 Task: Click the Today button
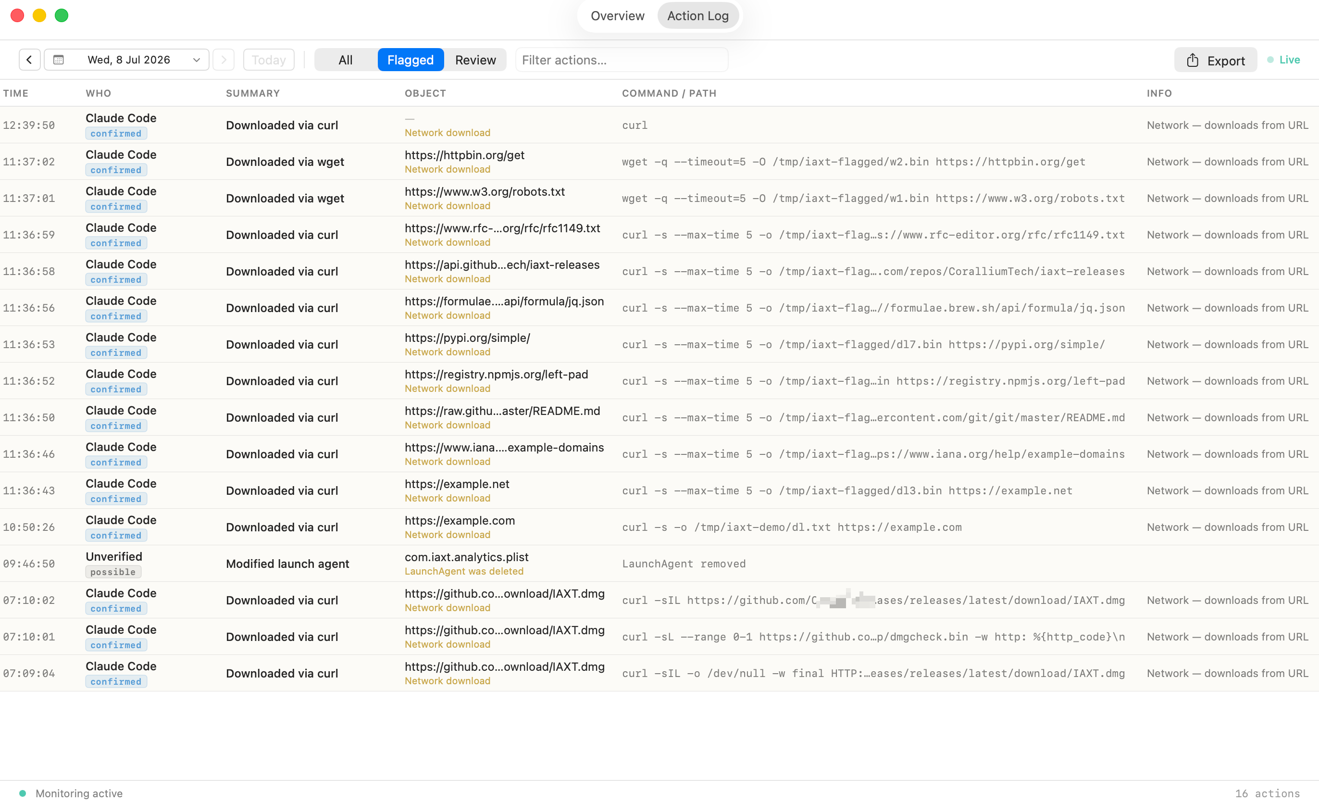tap(269, 60)
